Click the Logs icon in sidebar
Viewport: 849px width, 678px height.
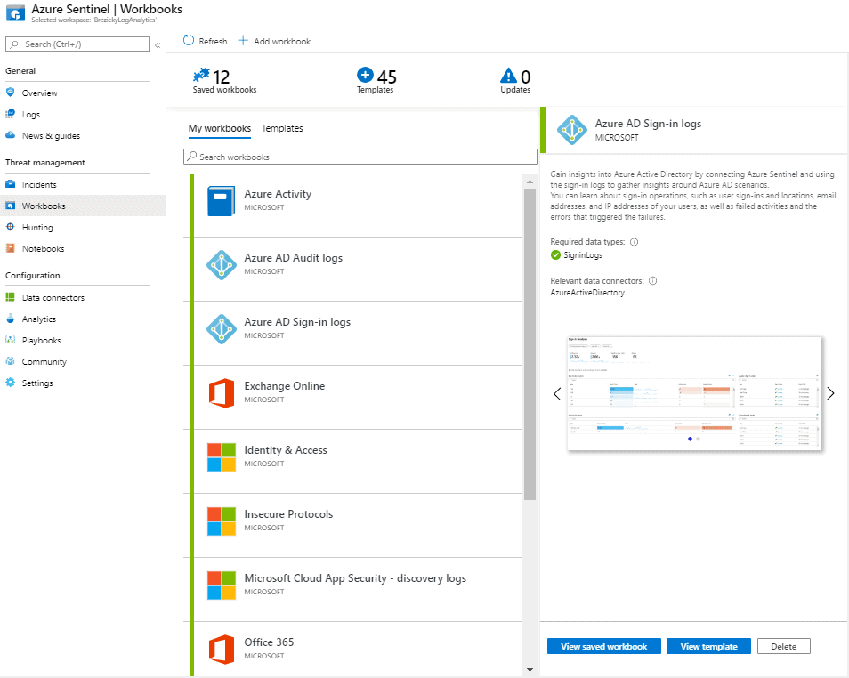(11, 114)
